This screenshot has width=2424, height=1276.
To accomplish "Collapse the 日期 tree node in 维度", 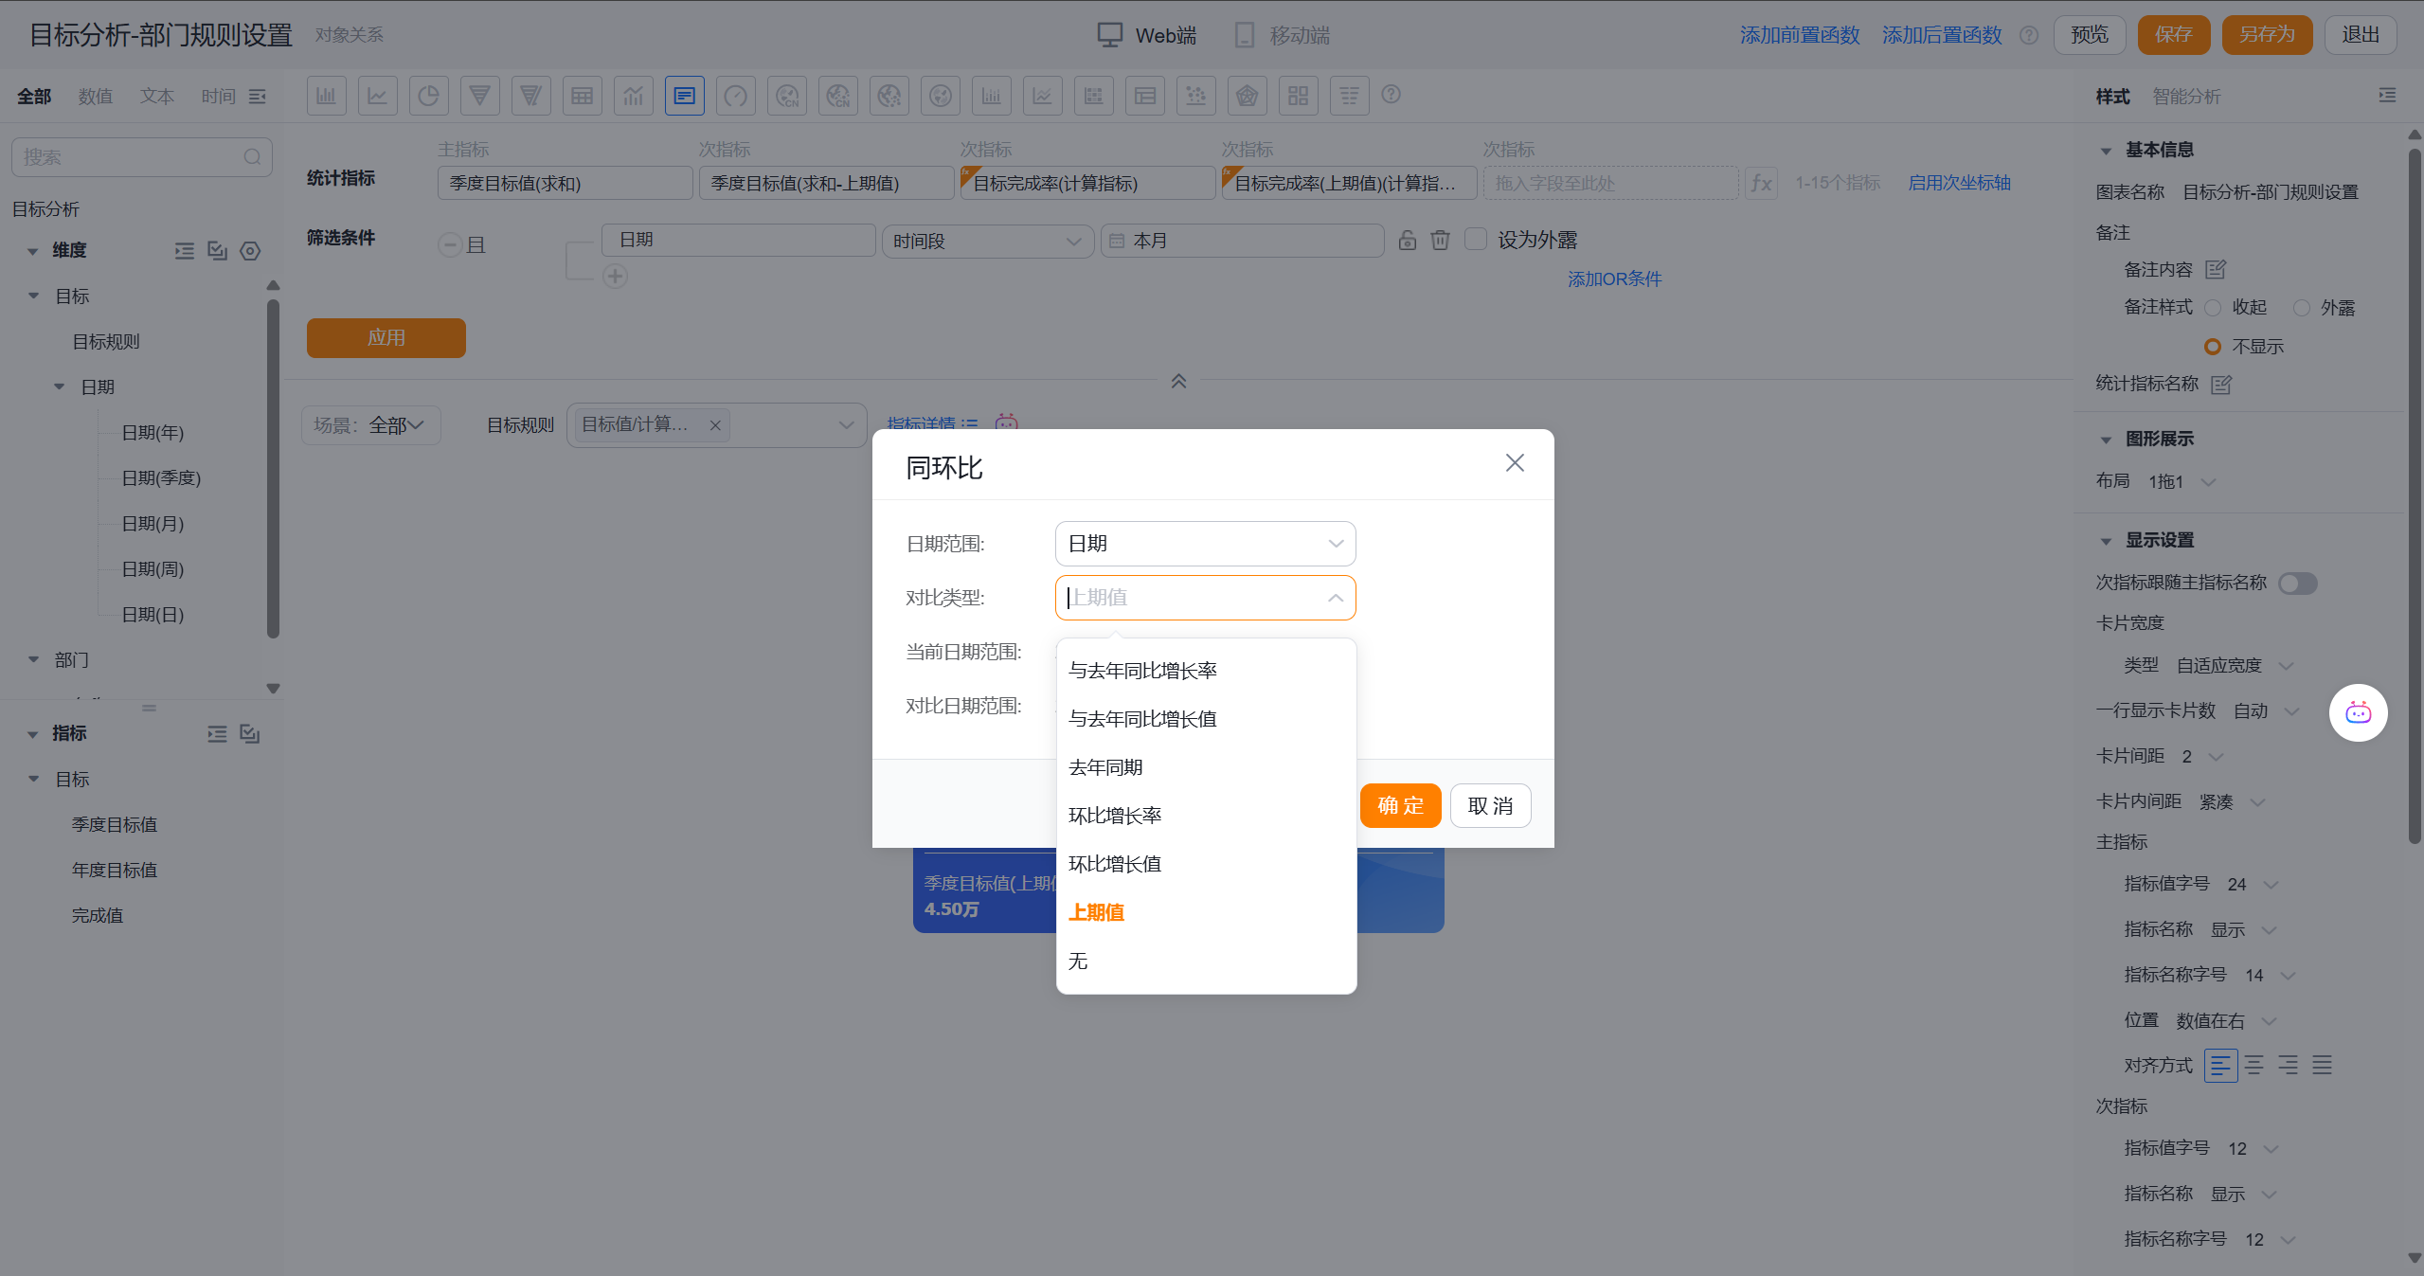I will pos(60,387).
